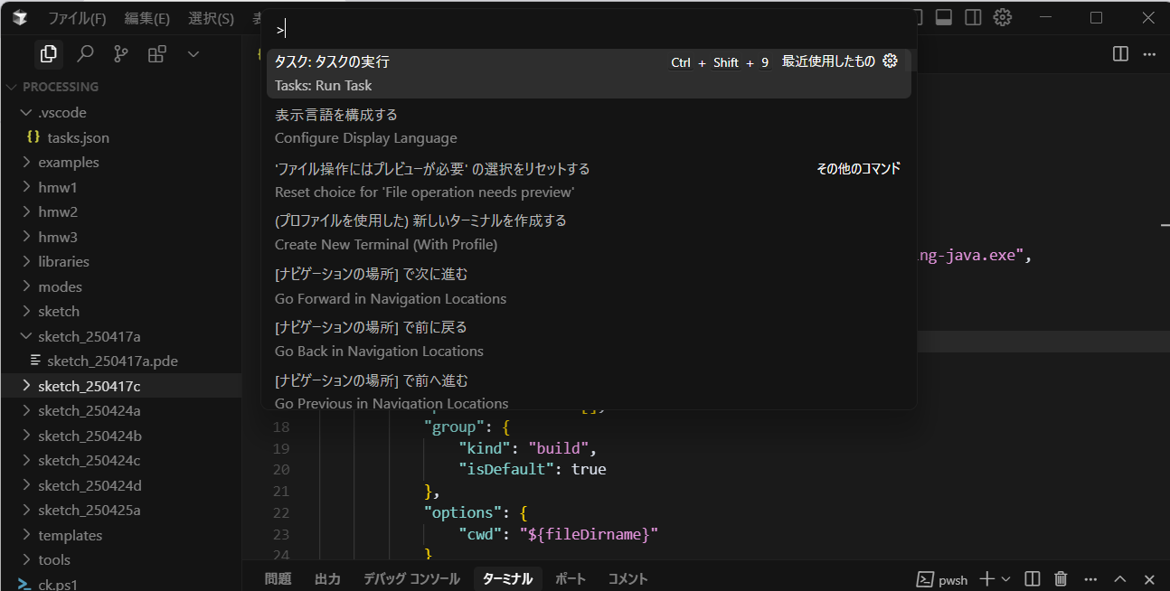Open a new terminal with the plus icon
This screenshot has height=591, width=1170.
tap(986, 578)
